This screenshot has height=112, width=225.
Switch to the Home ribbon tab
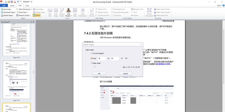(x=12, y=6)
